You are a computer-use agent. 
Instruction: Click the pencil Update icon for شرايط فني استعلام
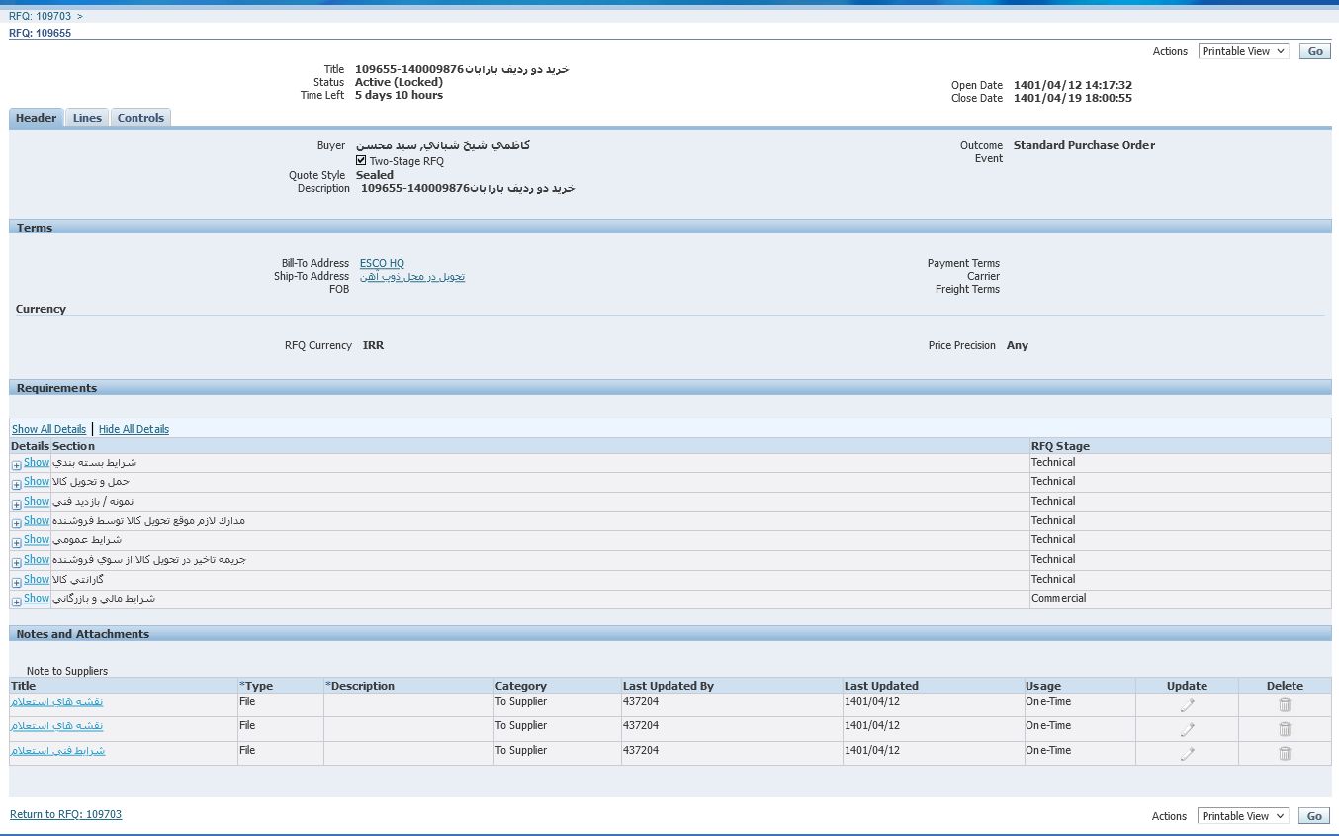pos(1187,754)
